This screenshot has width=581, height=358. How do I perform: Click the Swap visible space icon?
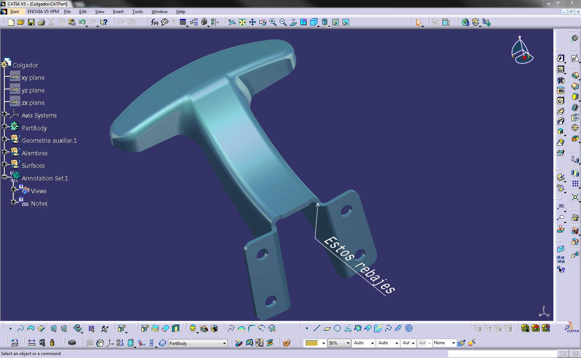pos(345,23)
